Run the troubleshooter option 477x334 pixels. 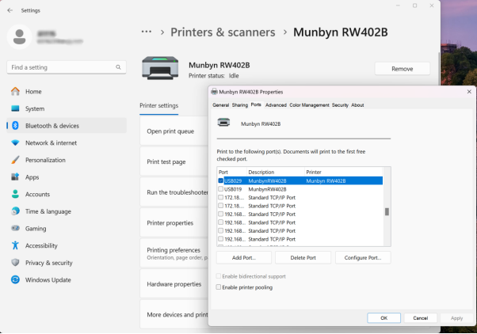pyautogui.click(x=174, y=192)
